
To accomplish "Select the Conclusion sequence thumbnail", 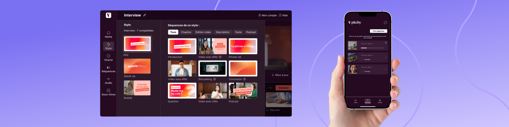I will pyautogui.click(x=243, y=68).
